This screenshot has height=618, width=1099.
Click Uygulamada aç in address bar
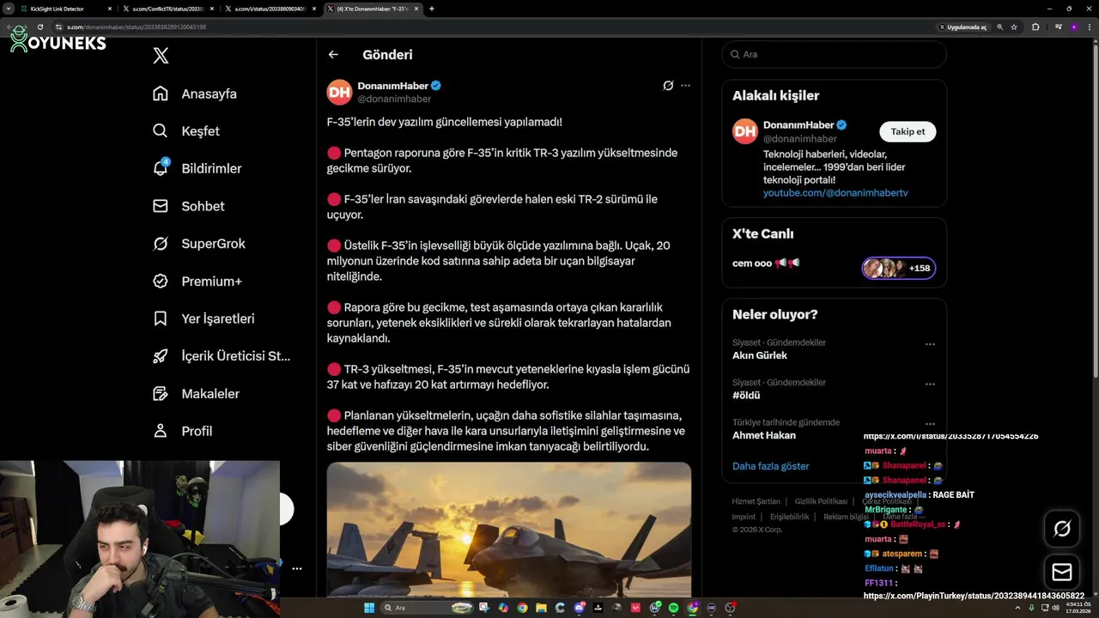click(x=962, y=27)
